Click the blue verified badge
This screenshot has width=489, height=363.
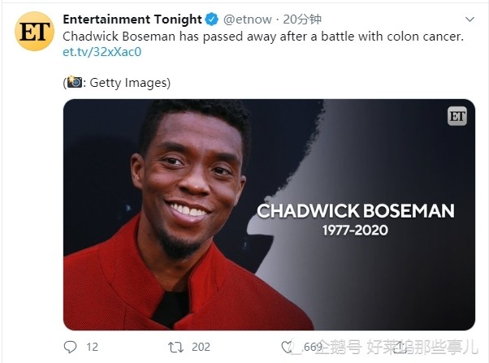point(212,19)
